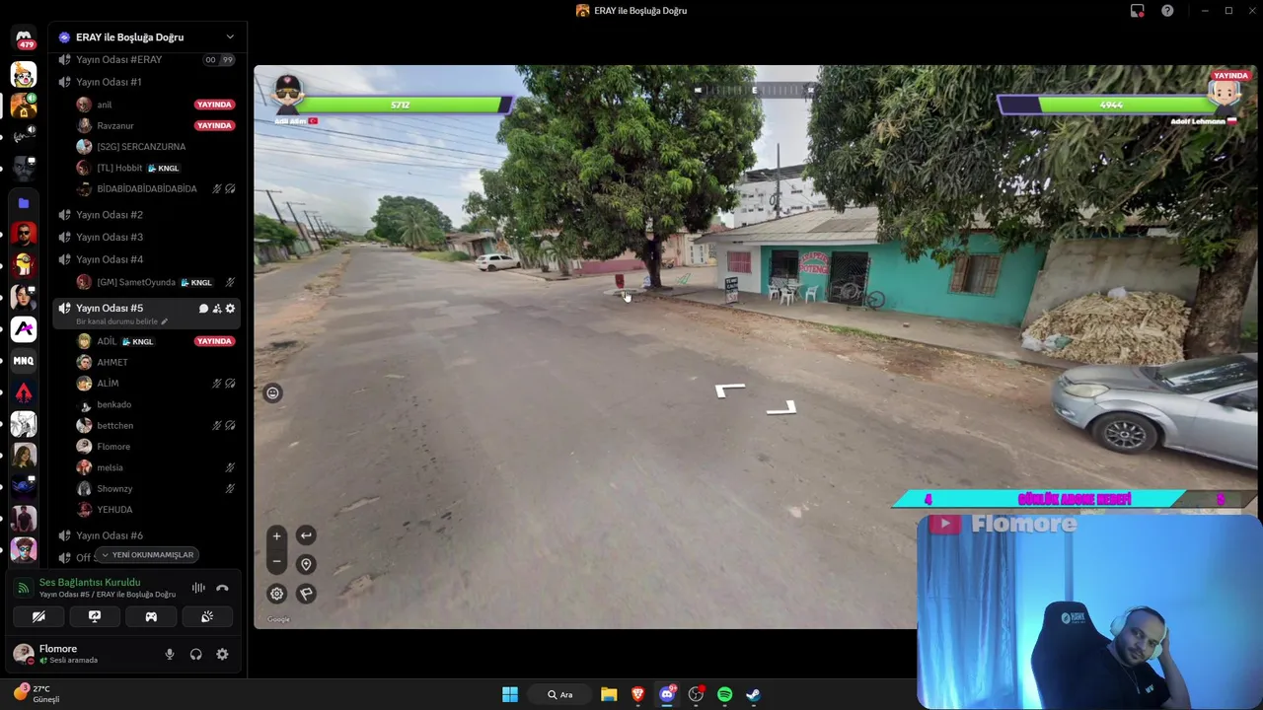Open File Explorer from taskbar
This screenshot has width=1263, height=710.
[609, 694]
